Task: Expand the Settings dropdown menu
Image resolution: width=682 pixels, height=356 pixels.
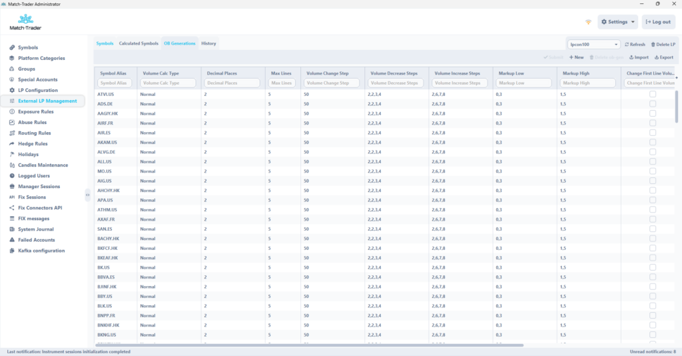Action: [x=617, y=22]
